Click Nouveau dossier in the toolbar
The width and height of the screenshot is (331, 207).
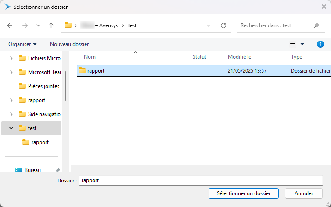pyautogui.click(x=69, y=44)
